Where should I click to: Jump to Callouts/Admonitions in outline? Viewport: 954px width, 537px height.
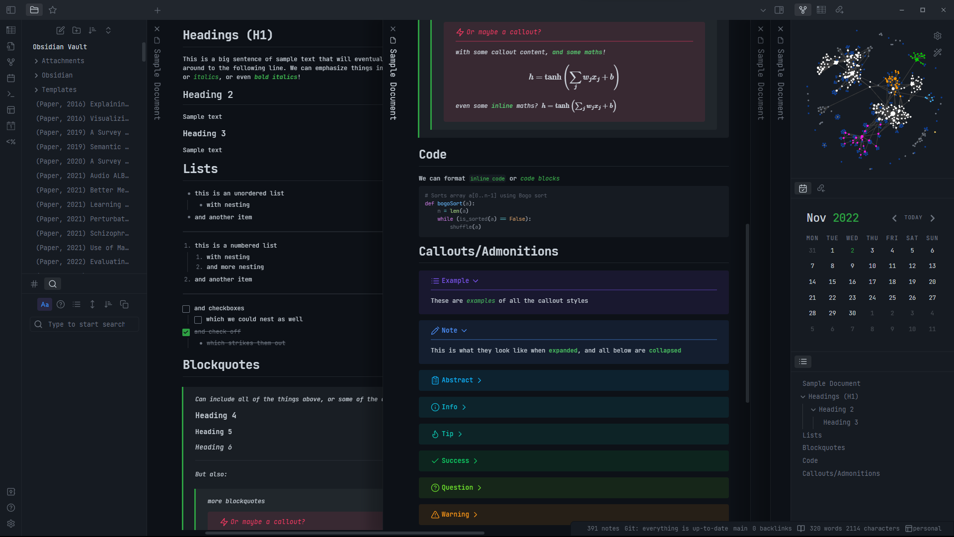pyautogui.click(x=841, y=474)
